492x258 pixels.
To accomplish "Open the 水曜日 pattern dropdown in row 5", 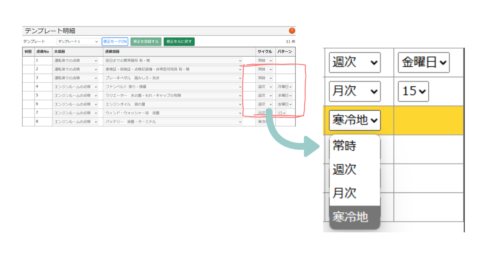I will click(x=285, y=95).
